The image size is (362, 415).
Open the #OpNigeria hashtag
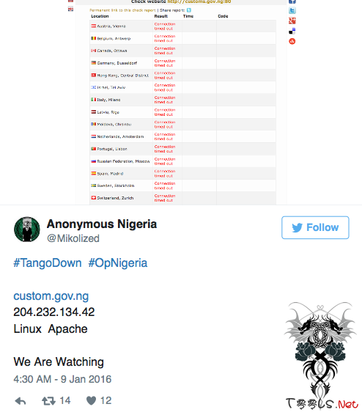pos(118,263)
